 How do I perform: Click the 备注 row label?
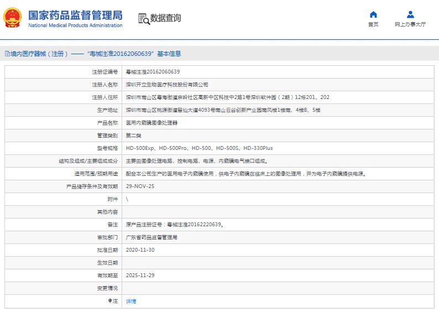click(113, 225)
